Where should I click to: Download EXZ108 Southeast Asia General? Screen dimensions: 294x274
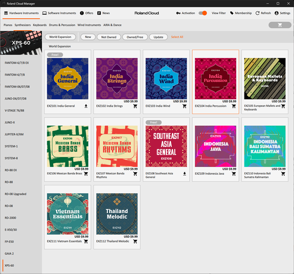coord(184,173)
